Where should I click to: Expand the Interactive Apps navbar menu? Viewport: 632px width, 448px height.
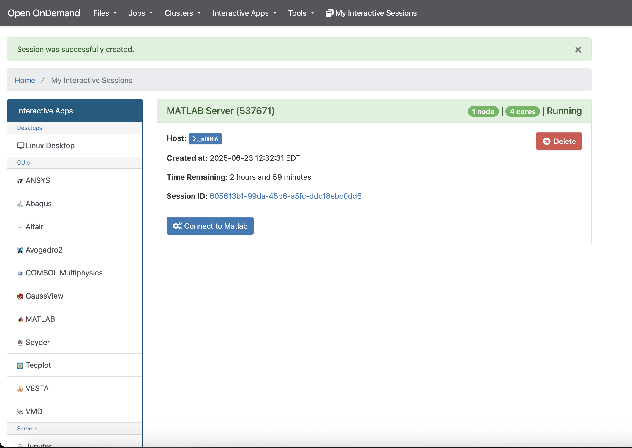point(244,13)
